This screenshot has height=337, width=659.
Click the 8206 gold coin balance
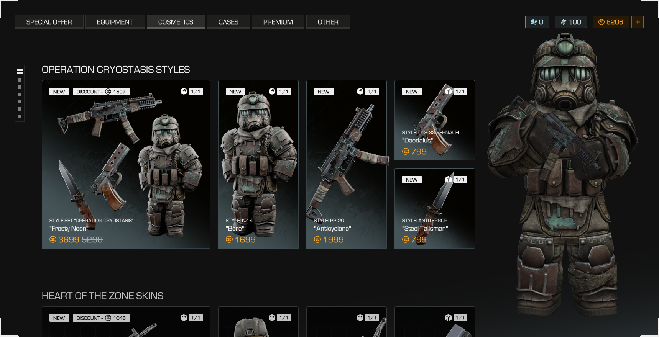(x=611, y=22)
